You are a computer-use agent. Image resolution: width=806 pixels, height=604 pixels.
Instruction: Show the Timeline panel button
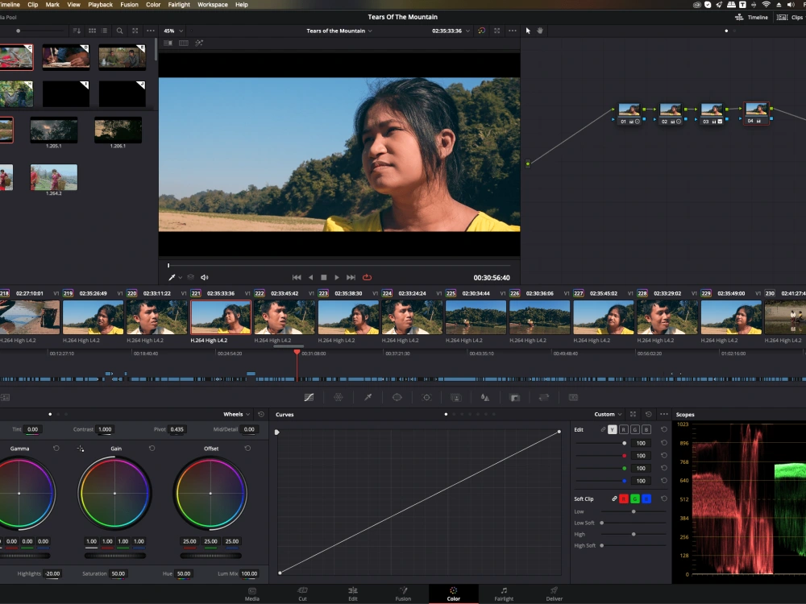(751, 17)
